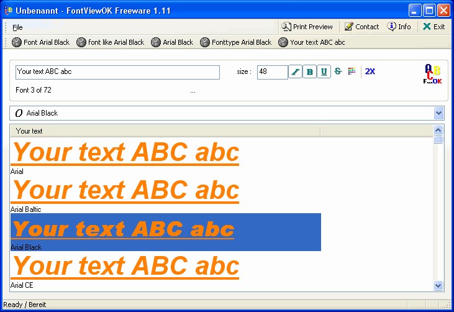This screenshot has width=454, height=312.
Task: Click the icon before 'Fonttype Arial Black'
Action: click(x=205, y=42)
